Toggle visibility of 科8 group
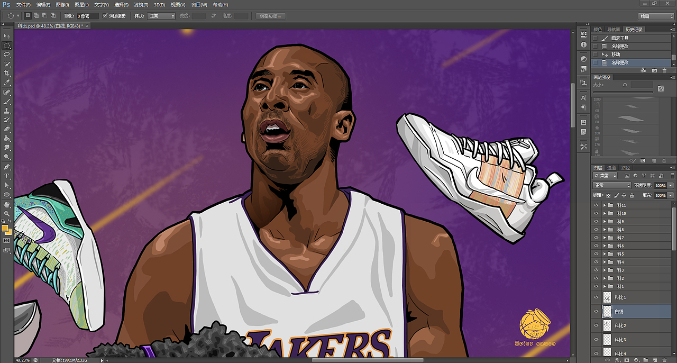 tap(597, 230)
